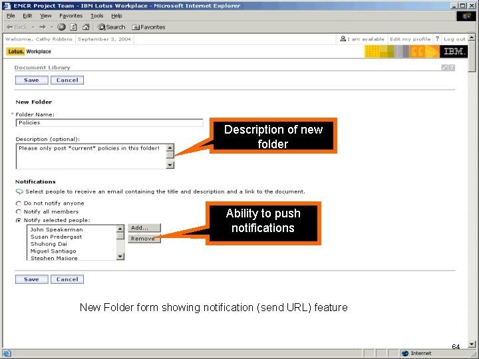Click the Remove people button
This screenshot has width=479, height=359.
tap(144, 239)
